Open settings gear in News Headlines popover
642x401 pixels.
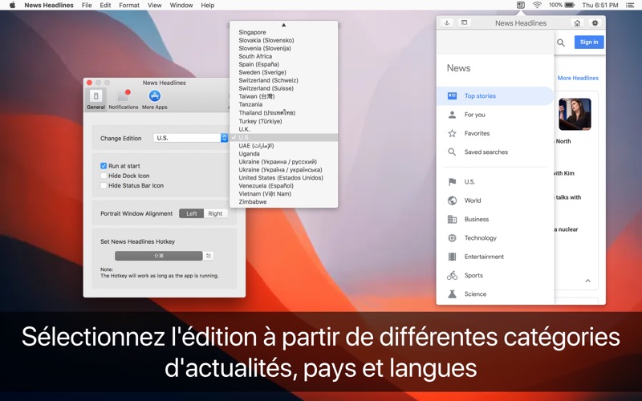click(595, 23)
